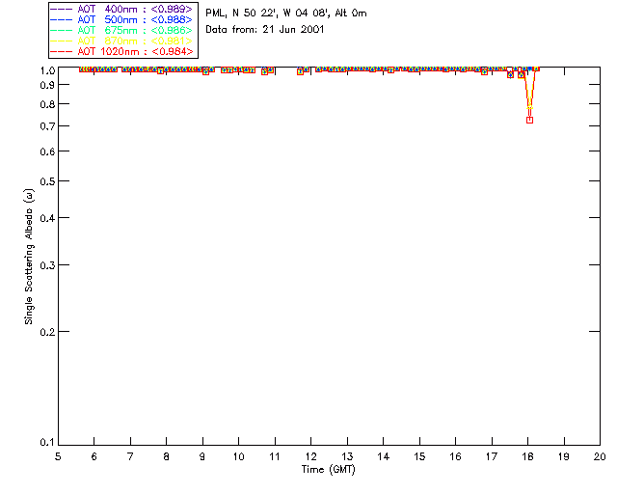Click hour 18 label on the time axis
The image size is (617, 494).
(527, 456)
